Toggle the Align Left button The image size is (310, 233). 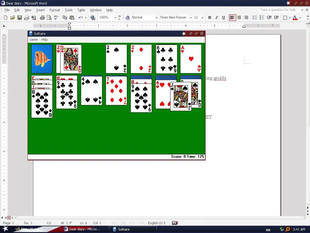[232, 17]
